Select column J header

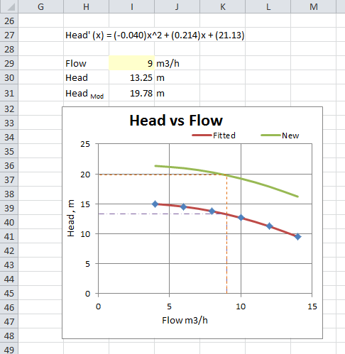177,6
